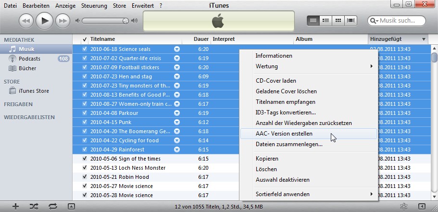Uncheck the 'Hen and stag' checkbox

click(x=85, y=76)
